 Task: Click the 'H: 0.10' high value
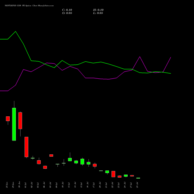click(98, 10)
